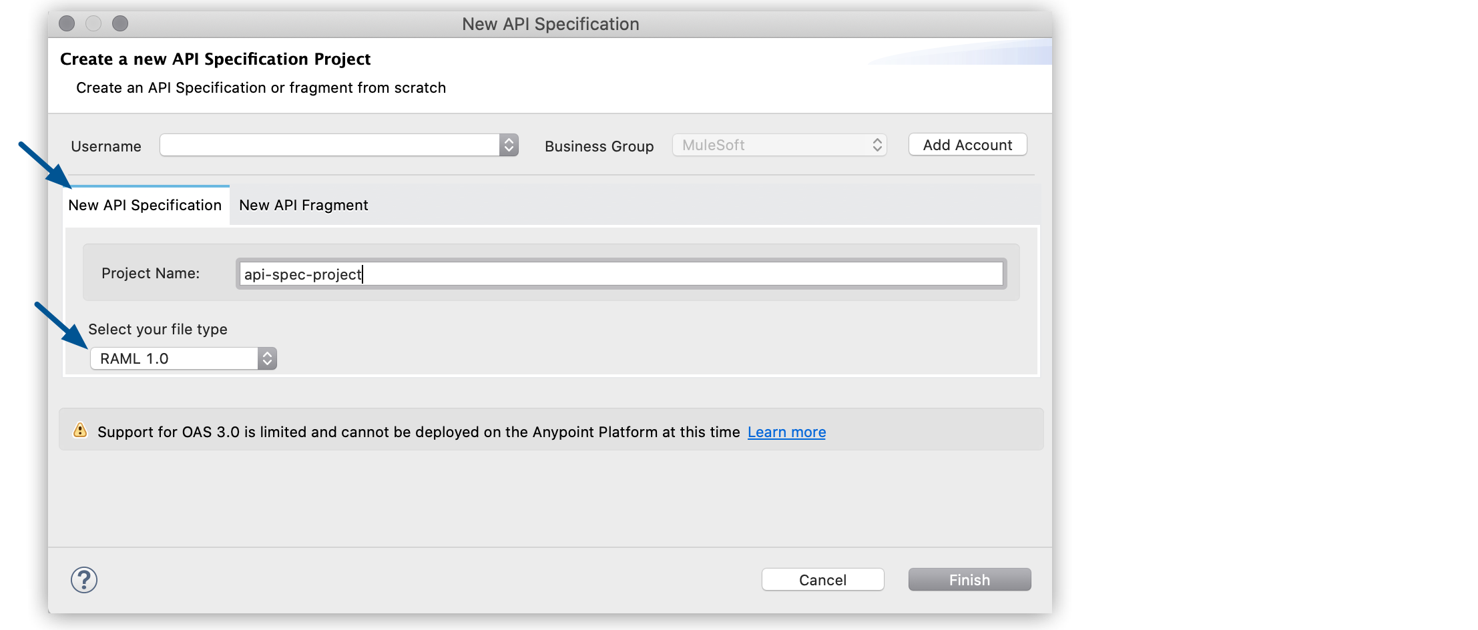
Task: Click the Select your file type label
Action: (x=158, y=329)
